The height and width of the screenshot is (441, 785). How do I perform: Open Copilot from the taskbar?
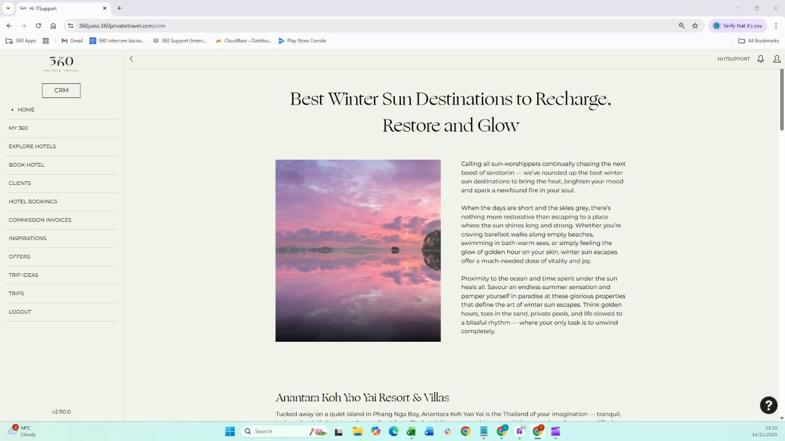(x=376, y=431)
